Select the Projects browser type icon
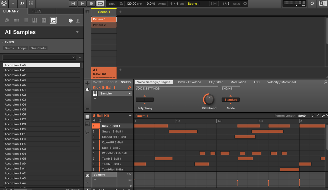Image resolution: width=328 pixels, height=190 pixels. pos(7,20)
